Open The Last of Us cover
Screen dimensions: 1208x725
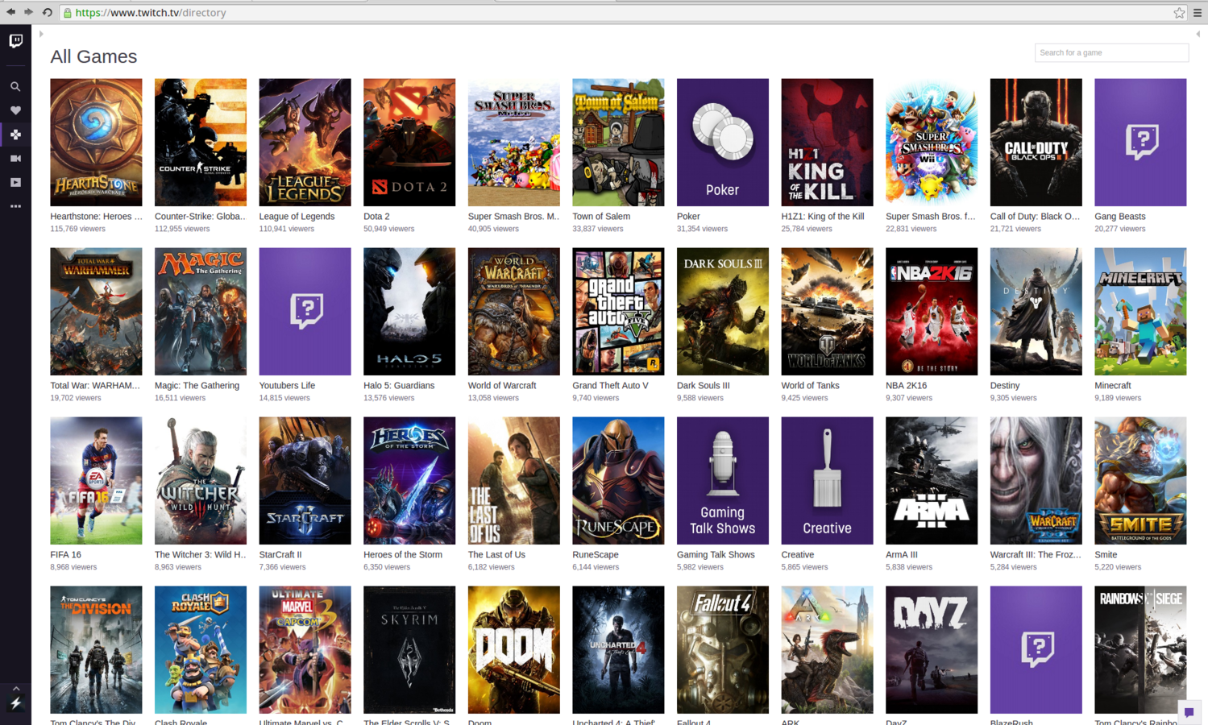coord(514,481)
